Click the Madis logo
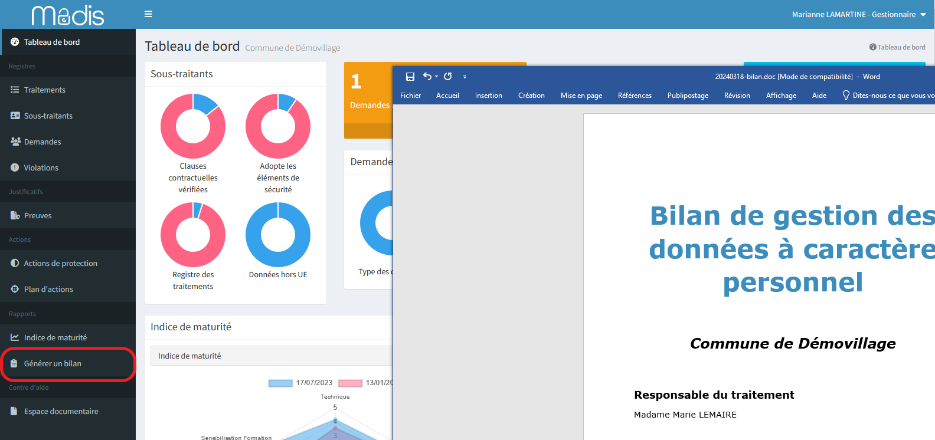This screenshot has height=440, width=935. pos(68,15)
